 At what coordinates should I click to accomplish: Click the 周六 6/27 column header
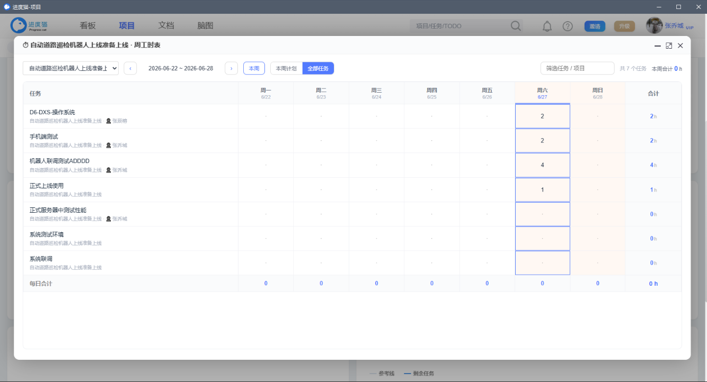[543, 93]
